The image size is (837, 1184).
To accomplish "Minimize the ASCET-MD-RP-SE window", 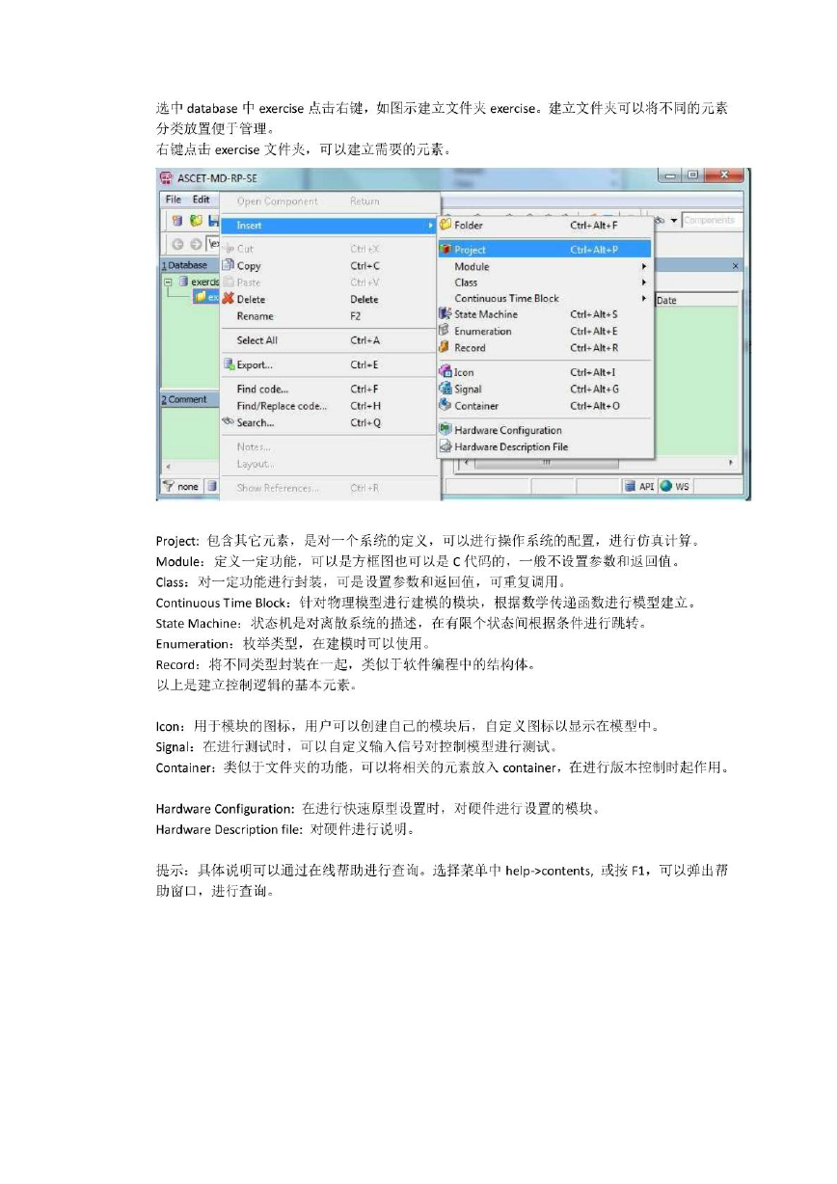I will pos(669,177).
